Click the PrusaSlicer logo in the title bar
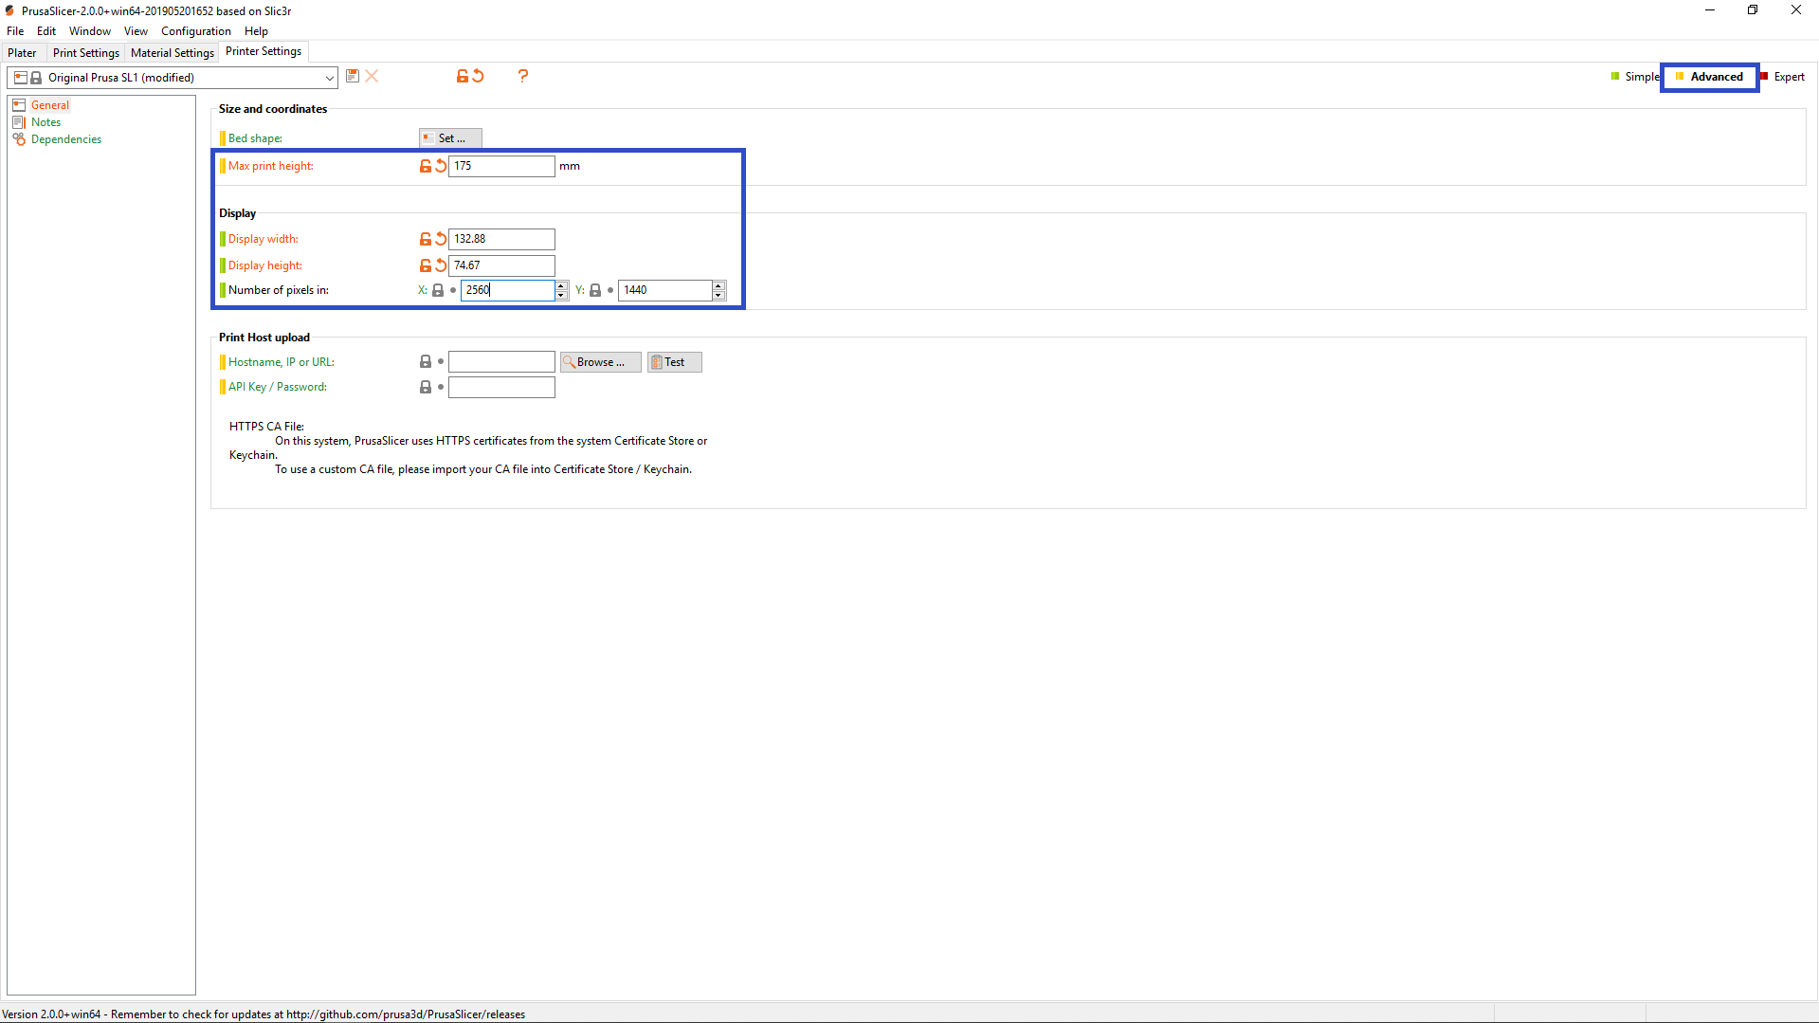Viewport: 1819px width, 1023px height. point(9,10)
